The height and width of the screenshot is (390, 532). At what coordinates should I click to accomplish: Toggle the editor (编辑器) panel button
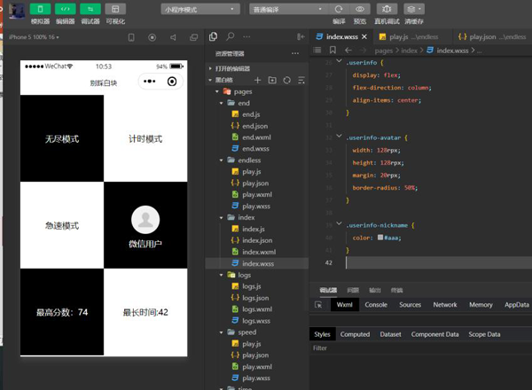(65, 8)
